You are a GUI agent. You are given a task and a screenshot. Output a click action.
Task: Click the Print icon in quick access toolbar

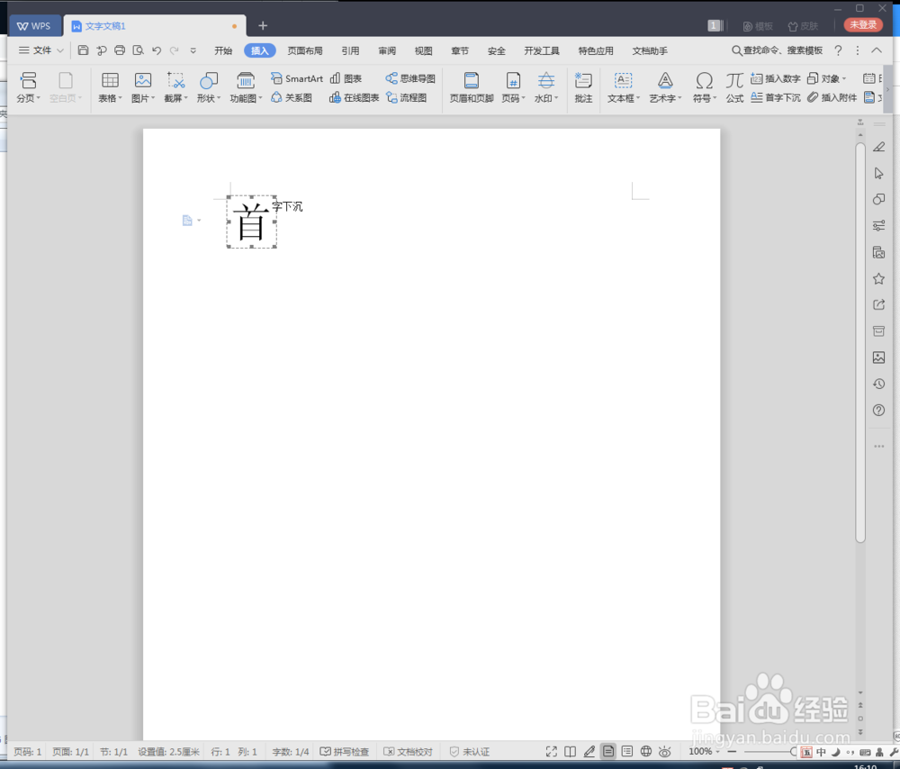(x=120, y=50)
